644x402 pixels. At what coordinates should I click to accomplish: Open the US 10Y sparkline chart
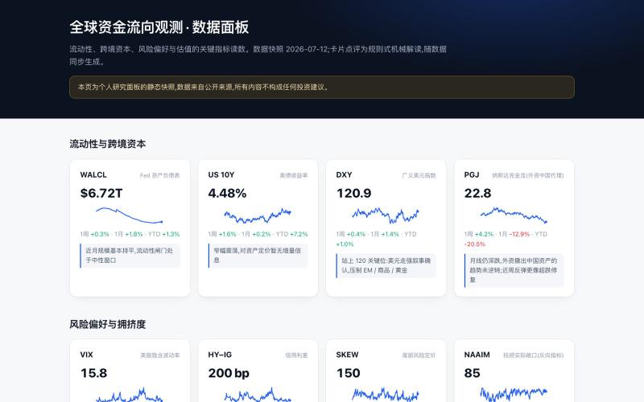coord(258,215)
